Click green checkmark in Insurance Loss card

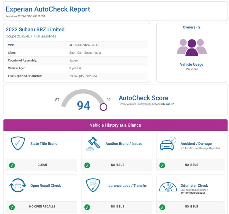[87, 207]
